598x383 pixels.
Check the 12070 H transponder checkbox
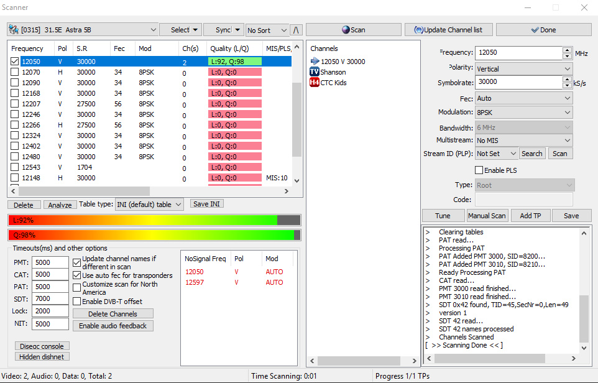(14, 72)
